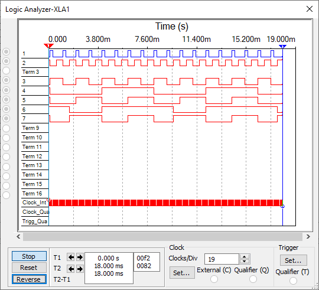Image resolution: width=319 pixels, height=290 pixels.
Task: Click the Clock_Int red waveform
Action: (x=165, y=203)
